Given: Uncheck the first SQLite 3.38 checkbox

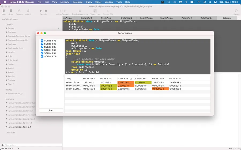Looking at the screenshot, I should click(42, 41).
